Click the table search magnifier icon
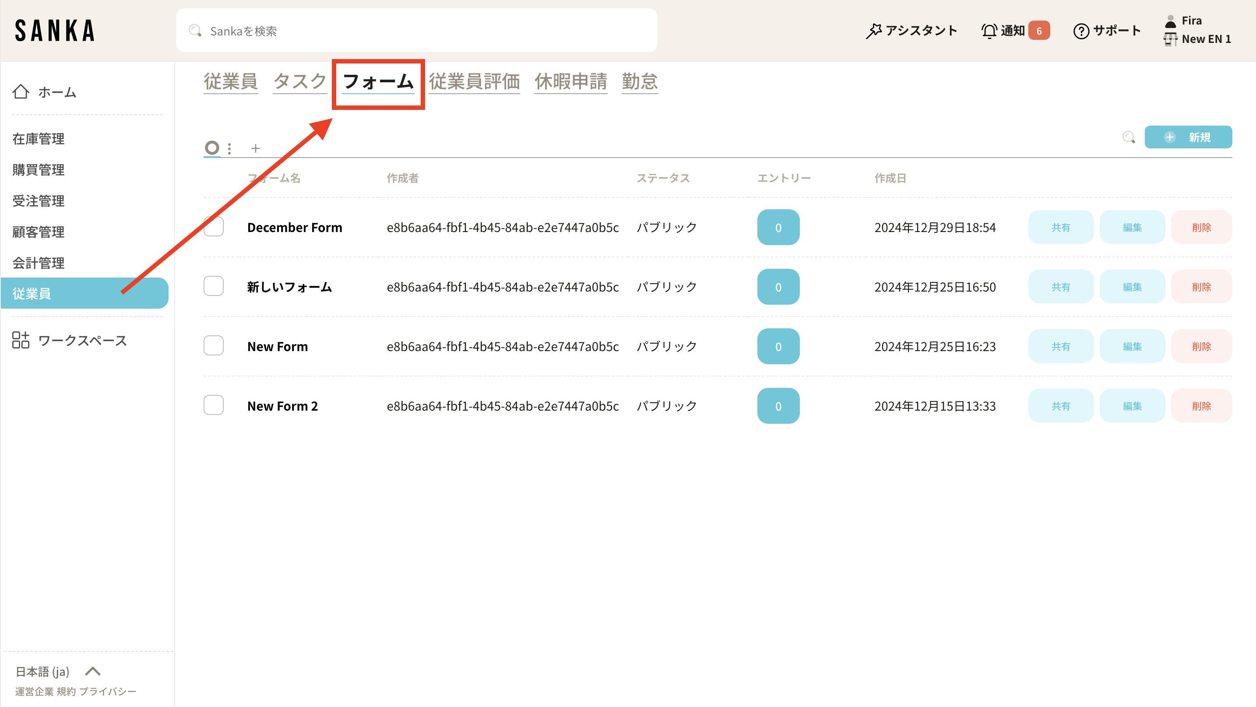Image resolution: width=1256 pixels, height=707 pixels. tap(1128, 137)
